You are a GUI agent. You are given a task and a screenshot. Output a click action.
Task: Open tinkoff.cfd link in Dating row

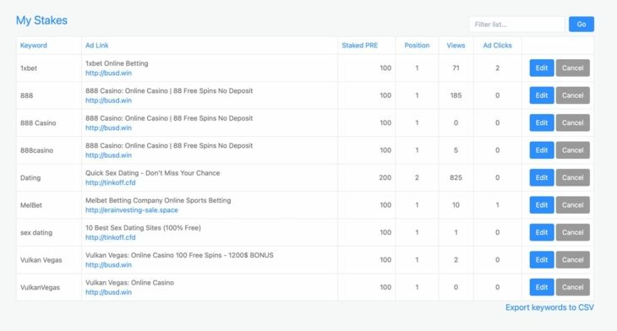(111, 182)
